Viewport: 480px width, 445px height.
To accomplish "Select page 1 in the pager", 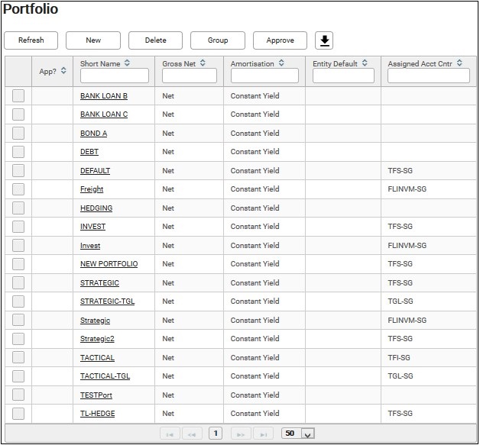I will (x=216, y=433).
